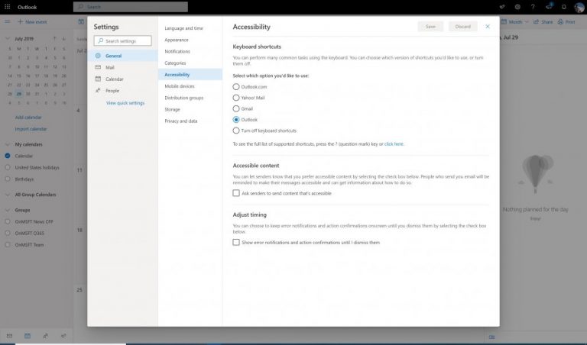Collapse the My calendars section
587x345 pixels.
[7, 144]
